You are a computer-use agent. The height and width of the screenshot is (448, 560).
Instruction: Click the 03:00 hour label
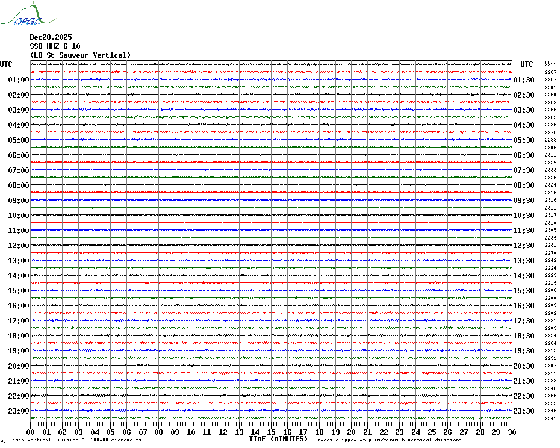[x=19, y=110]
